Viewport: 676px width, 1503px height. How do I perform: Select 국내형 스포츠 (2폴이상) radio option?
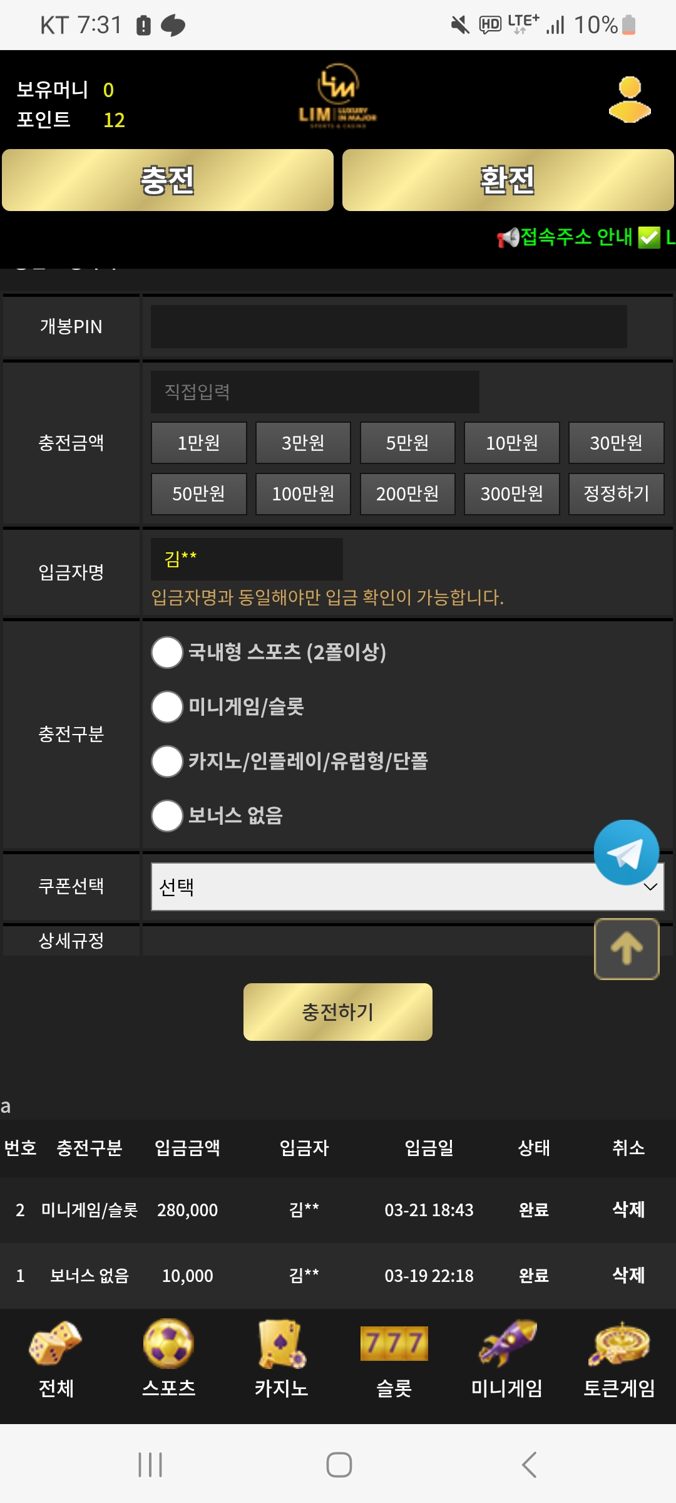click(x=167, y=653)
